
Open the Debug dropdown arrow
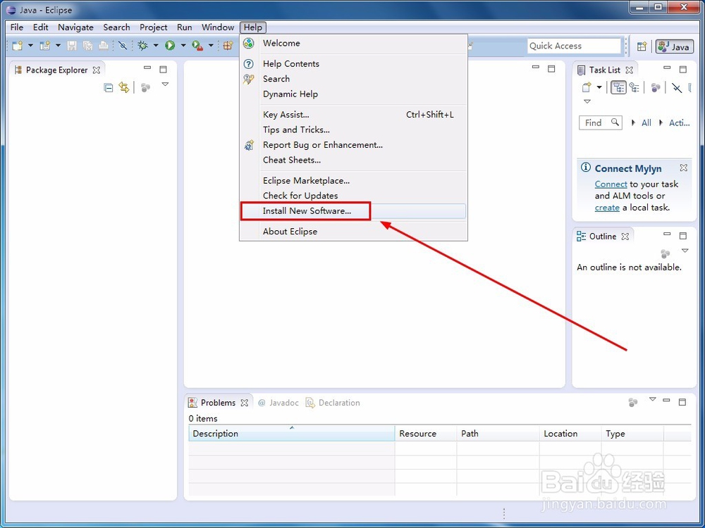pos(156,45)
